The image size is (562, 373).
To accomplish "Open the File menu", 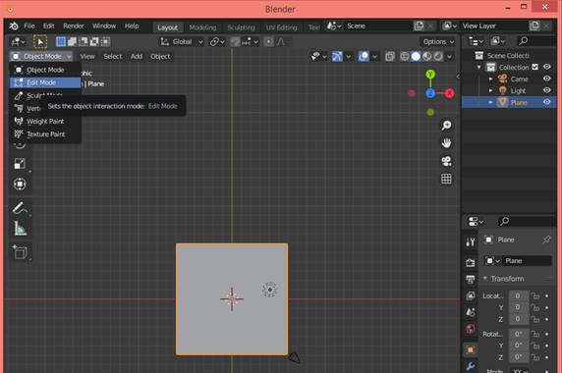I will point(29,27).
